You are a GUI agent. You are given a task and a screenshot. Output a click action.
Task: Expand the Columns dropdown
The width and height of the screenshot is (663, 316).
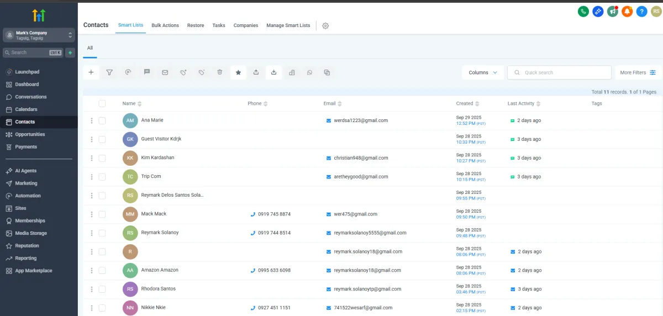pos(482,72)
